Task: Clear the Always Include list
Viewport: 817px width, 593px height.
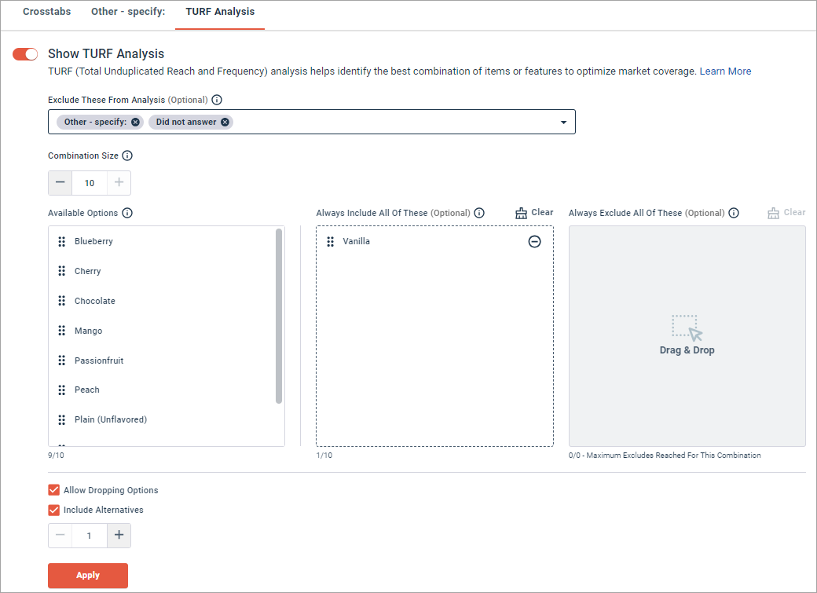Action: pos(534,213)
